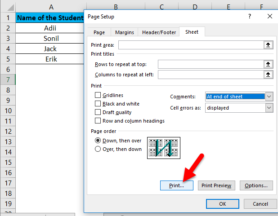This screenshot has height=216, width=278.
Task: Click the Print area input field
Action: [x=191, y=45]
